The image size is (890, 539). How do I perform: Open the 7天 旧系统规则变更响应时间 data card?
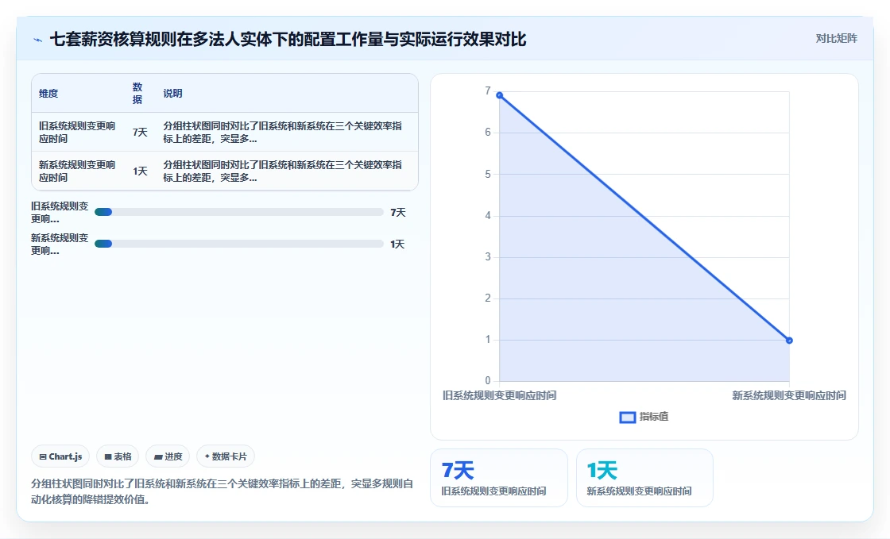coord(499,478)
